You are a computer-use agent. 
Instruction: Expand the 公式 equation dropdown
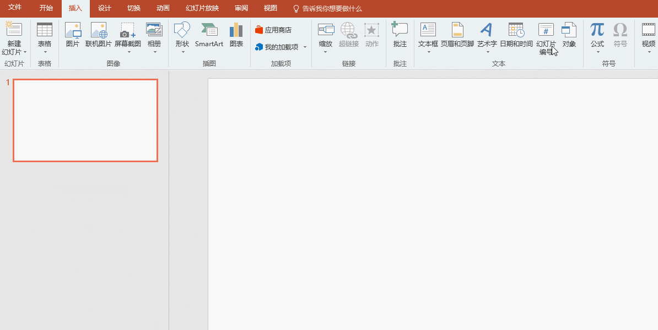(x=597, y=52)
